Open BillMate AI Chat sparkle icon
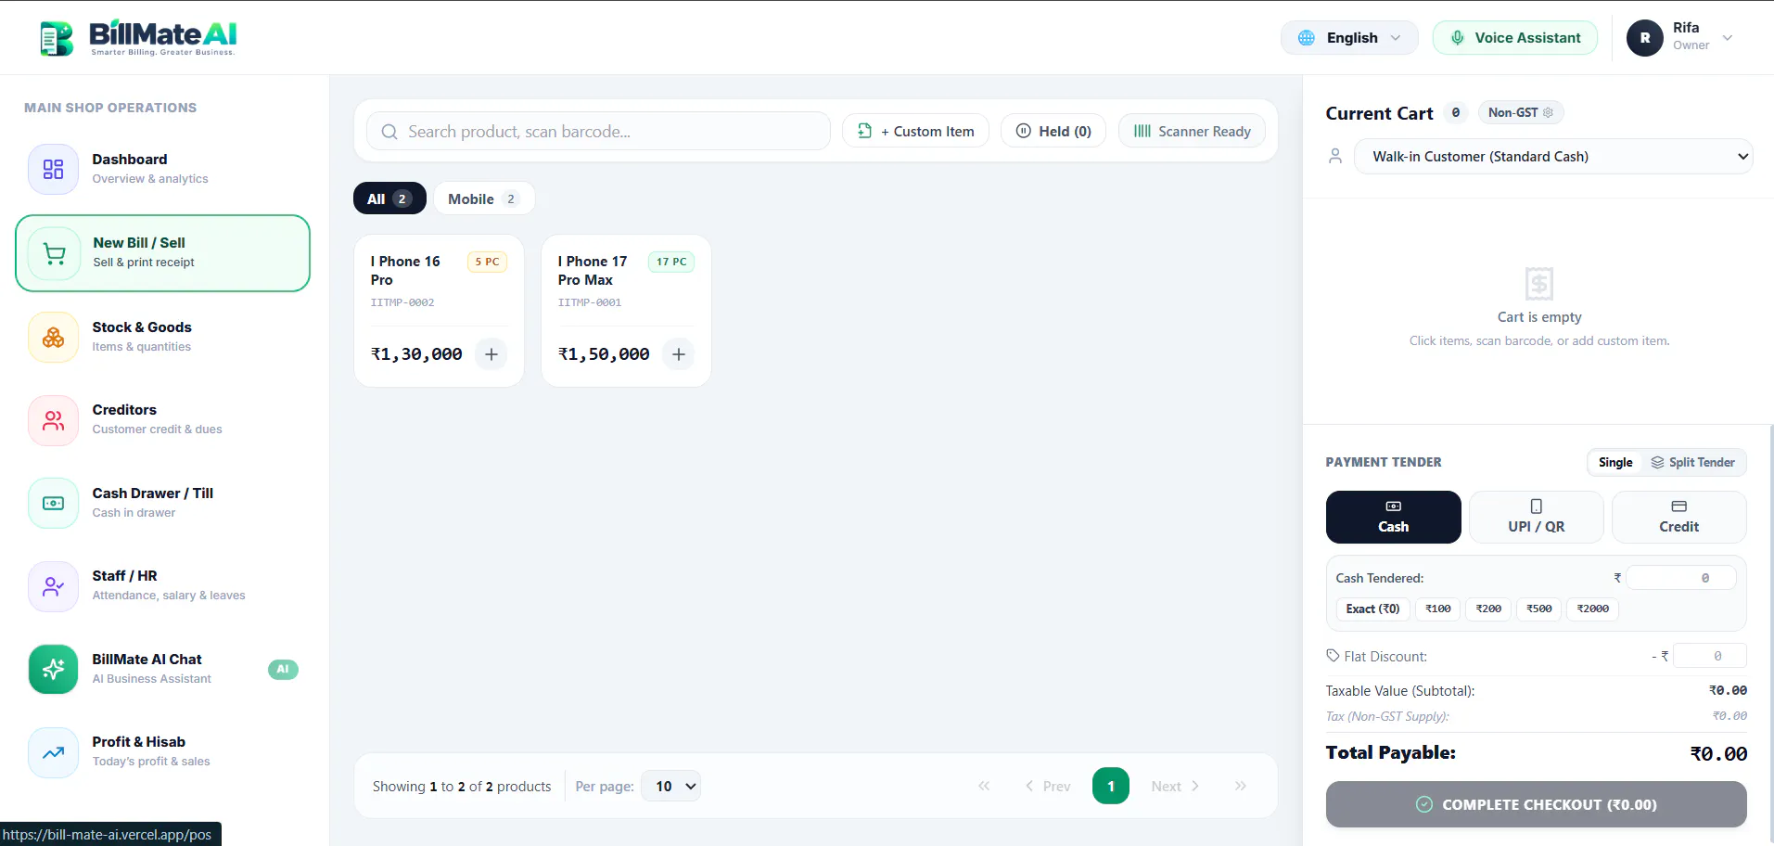 (54, 669)
